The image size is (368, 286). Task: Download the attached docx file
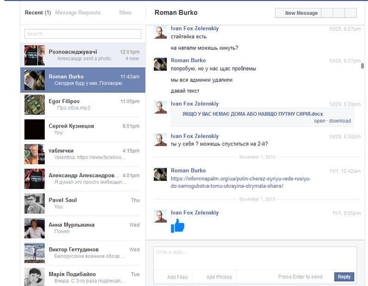coord(340,121)
